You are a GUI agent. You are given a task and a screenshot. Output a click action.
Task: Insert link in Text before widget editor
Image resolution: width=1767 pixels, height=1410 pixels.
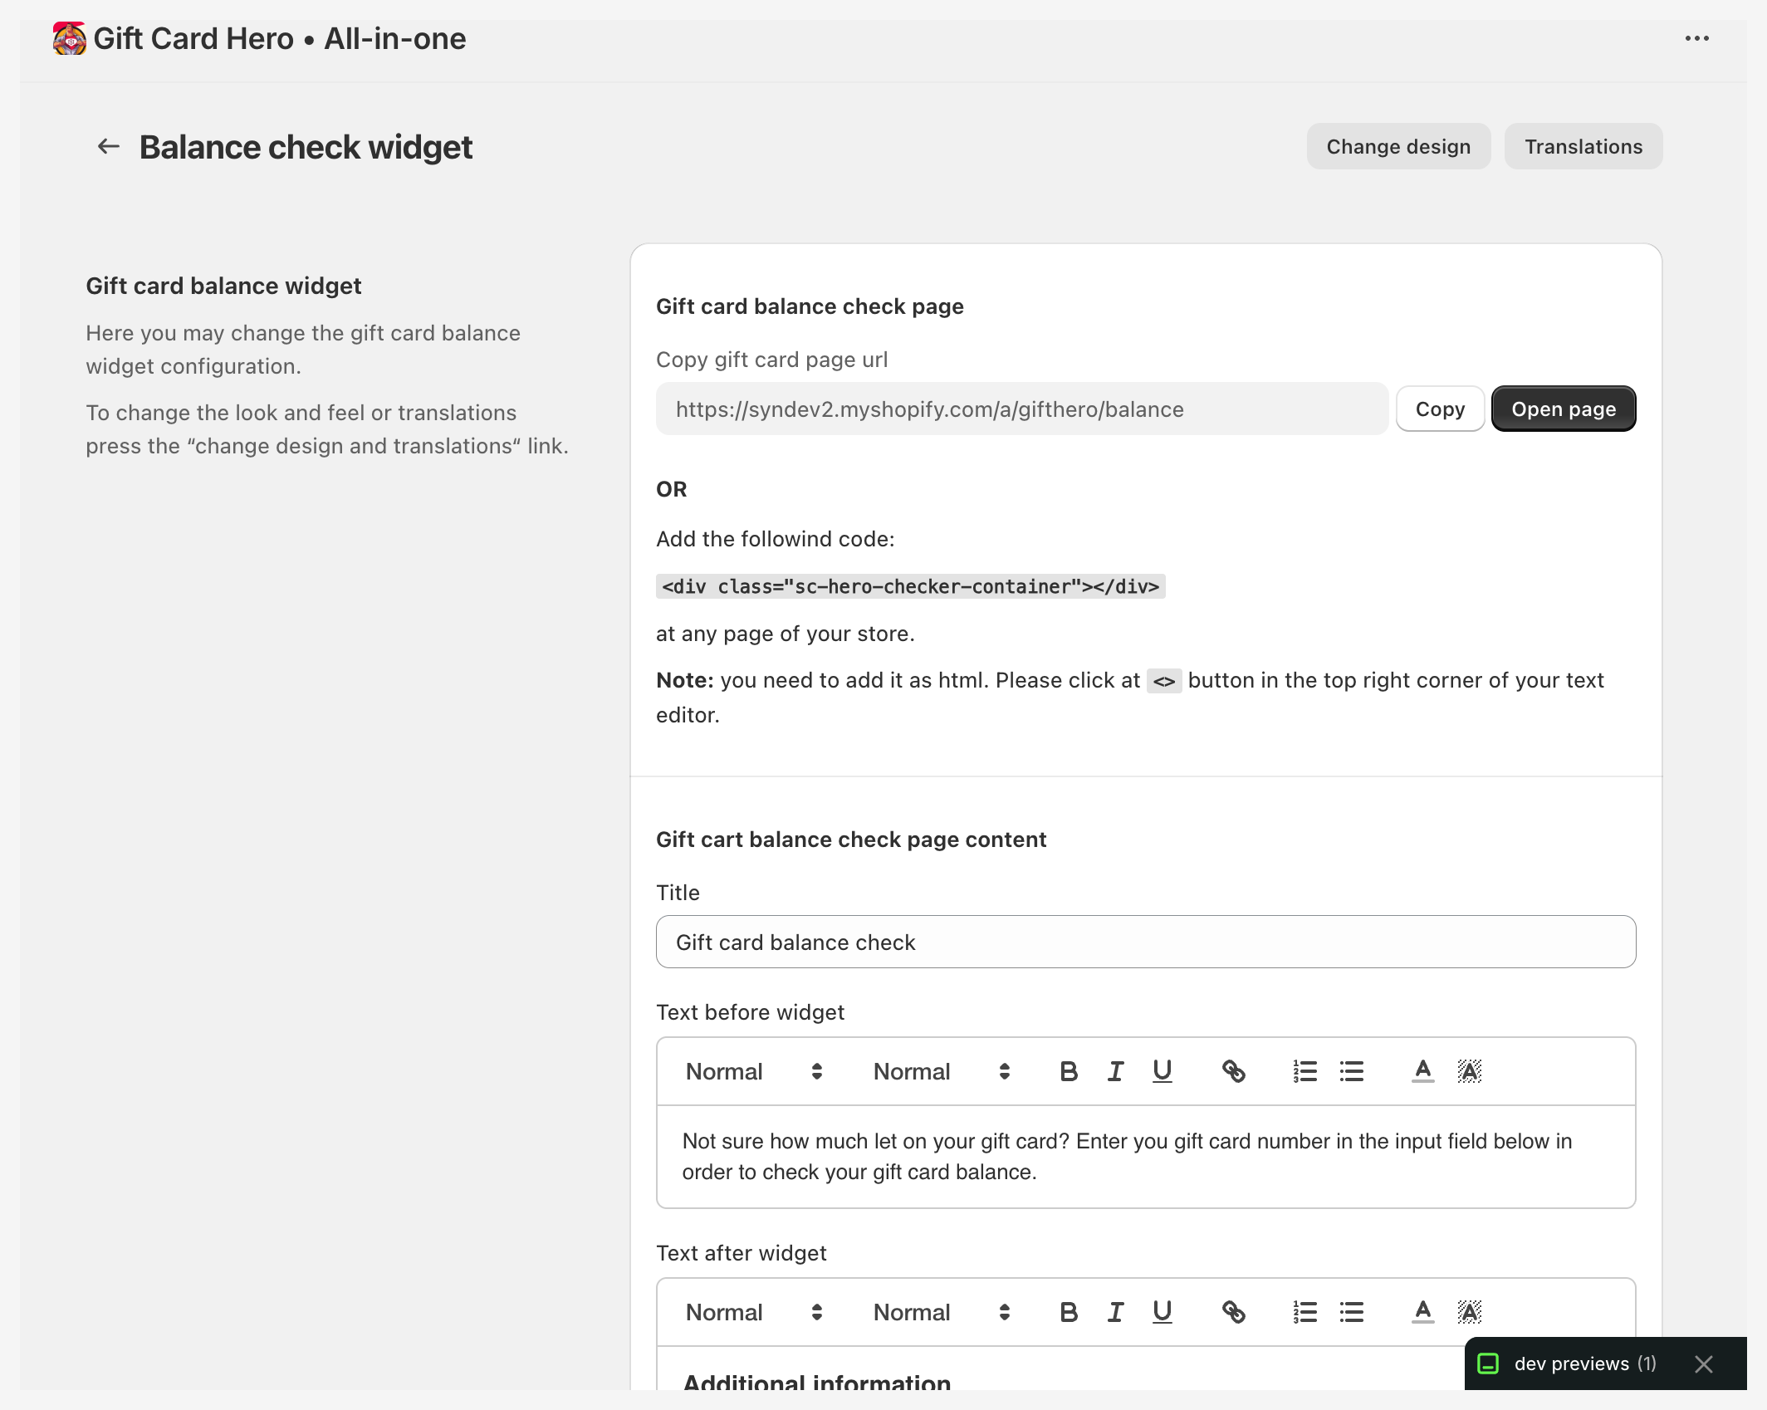[x=1233, y=1071]
